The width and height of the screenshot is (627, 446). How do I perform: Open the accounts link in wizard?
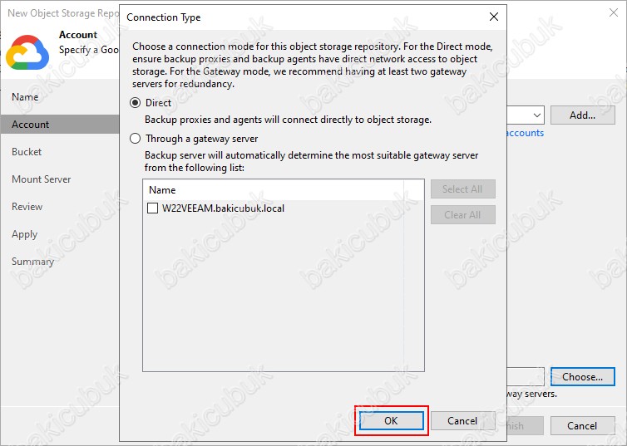pos(526,133)
